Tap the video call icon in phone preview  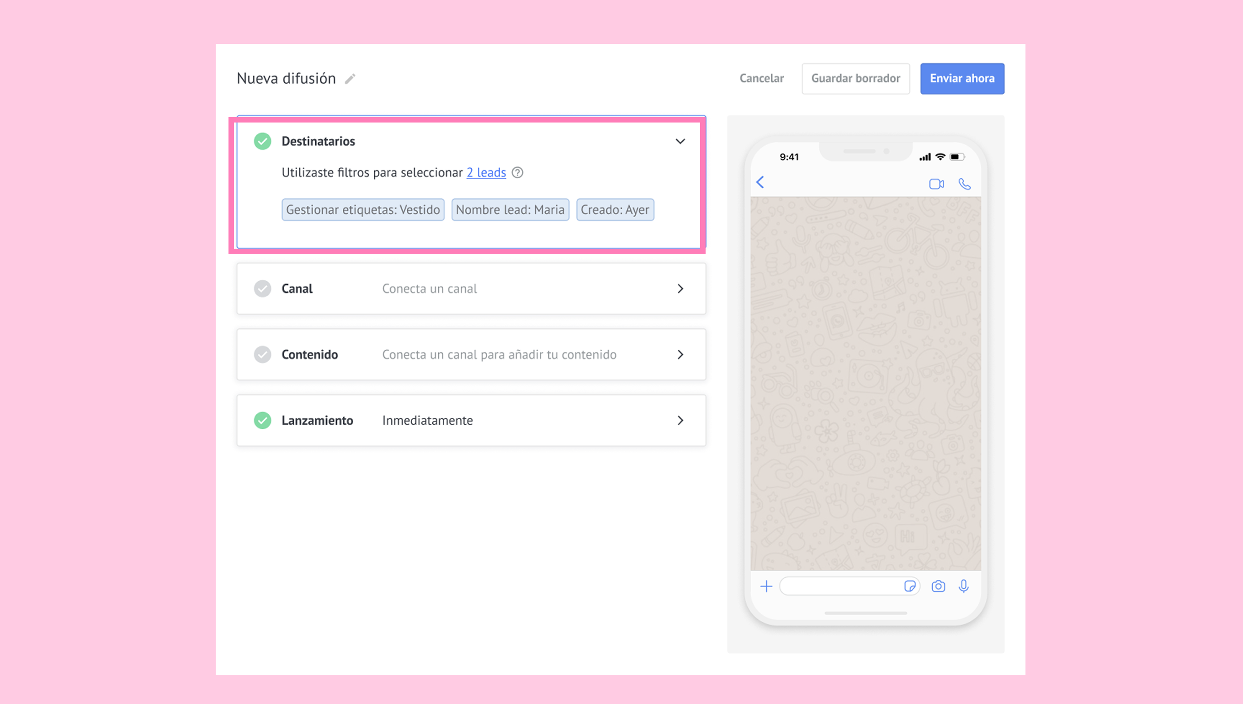(936, 184)
